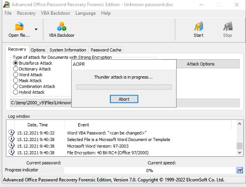Select log row 'Selected File is a Microsoft Word Document'
246x187 pixels.
point(122,140)
